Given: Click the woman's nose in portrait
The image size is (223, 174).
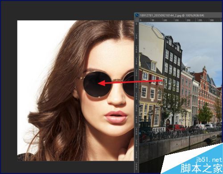Looking at the screenshot, I should tap(117, 98).
